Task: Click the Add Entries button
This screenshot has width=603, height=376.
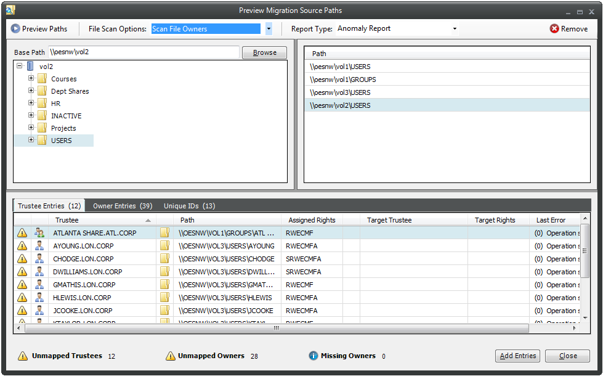Action: coord(517,356)
